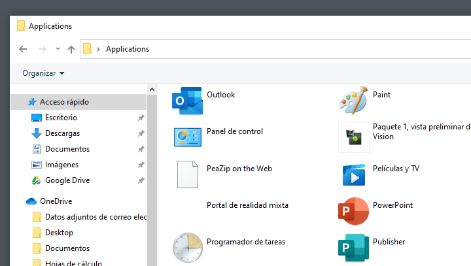Open the Outlook app icon

188,101
